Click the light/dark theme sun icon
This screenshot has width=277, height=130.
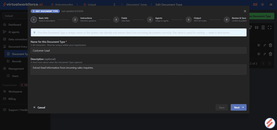[x=263, y=5]
